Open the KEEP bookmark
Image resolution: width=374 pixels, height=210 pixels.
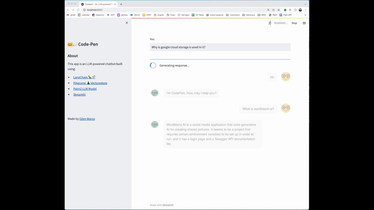point(147,15)
